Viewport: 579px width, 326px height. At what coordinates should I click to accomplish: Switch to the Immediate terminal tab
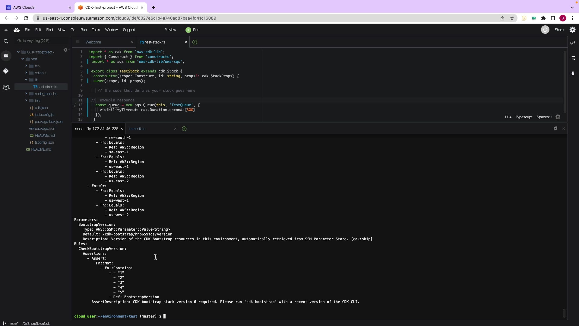[x=137, y=129]
